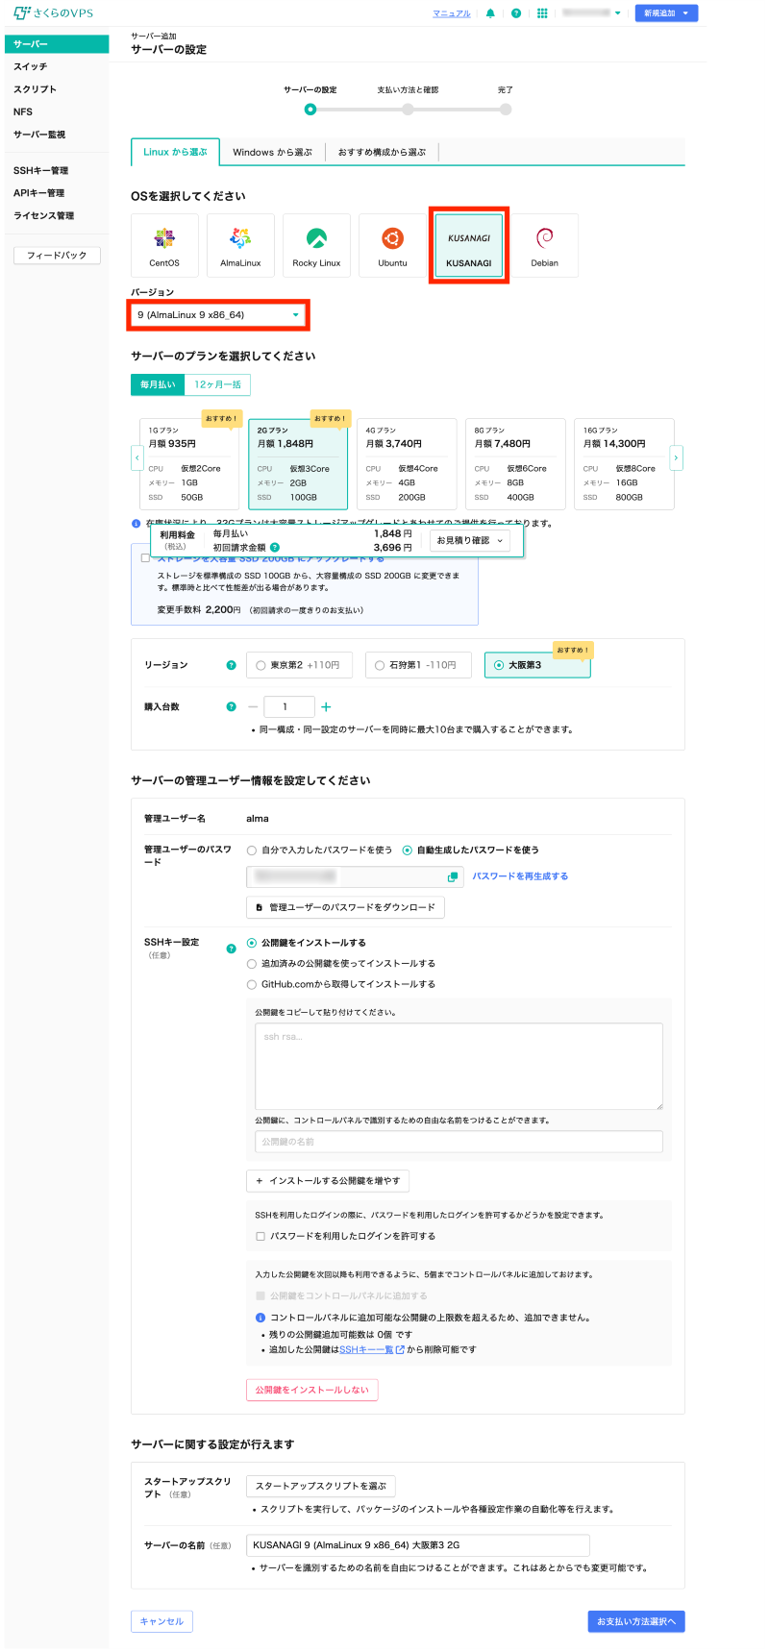769x1652 pixels.
Task: Increase server count with plus stepper
Action: click(326, 706)
